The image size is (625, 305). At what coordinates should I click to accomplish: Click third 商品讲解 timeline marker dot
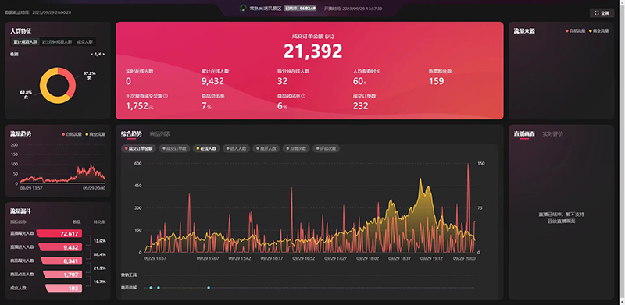[x=209, y=288]
